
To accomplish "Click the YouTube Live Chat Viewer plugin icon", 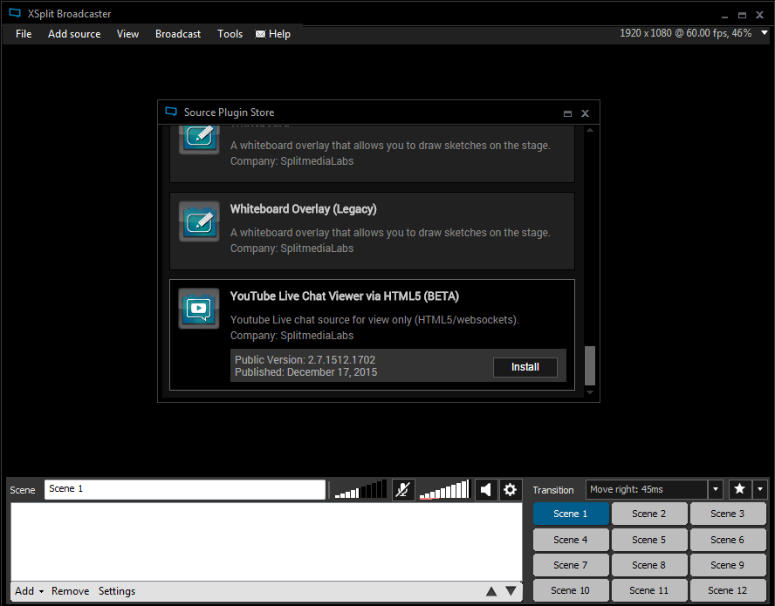I will tap(198, 308).
